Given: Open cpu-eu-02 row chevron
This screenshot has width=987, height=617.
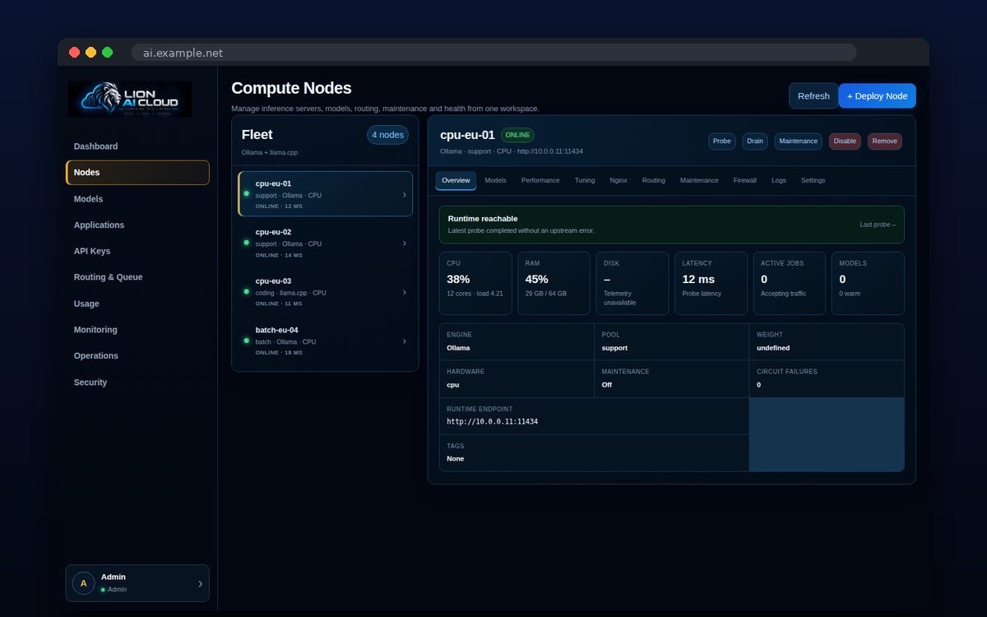Looking at the screenshot, I should pyautogui.click(x=404, y=244).
